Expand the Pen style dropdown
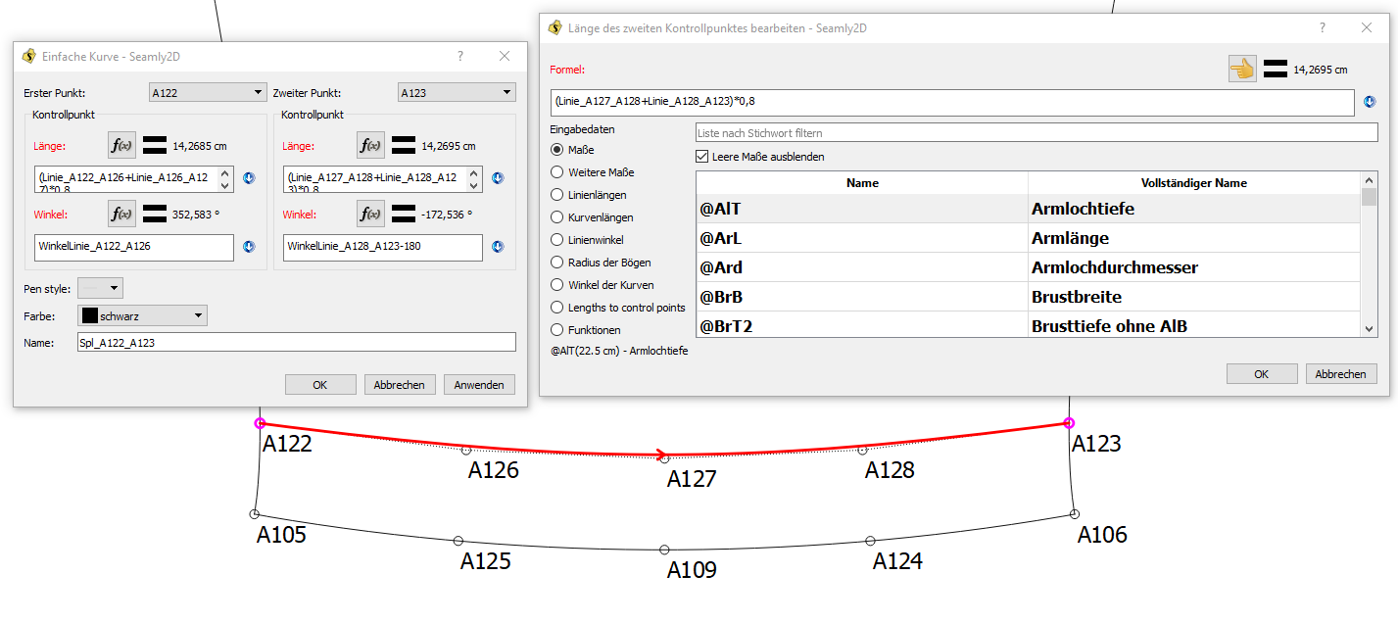This screenshot has width=1398, height=623. [x=100, y=288]
